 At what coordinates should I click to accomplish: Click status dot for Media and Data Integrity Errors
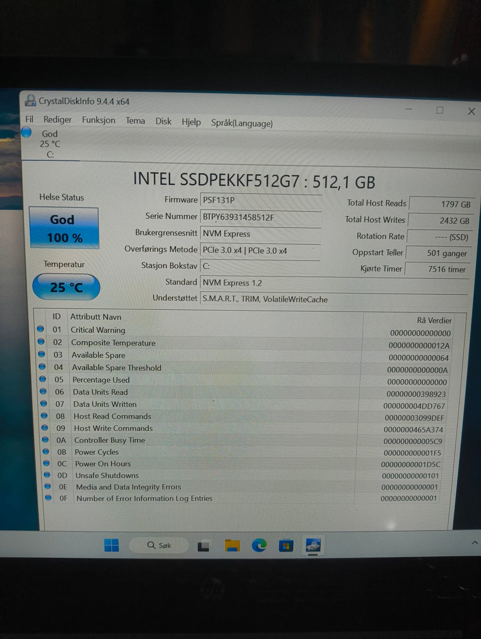pyautogui.click(x=48, y=486)
